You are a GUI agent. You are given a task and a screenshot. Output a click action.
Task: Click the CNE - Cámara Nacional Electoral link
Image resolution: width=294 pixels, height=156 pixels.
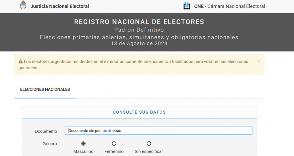coord(229,6)
